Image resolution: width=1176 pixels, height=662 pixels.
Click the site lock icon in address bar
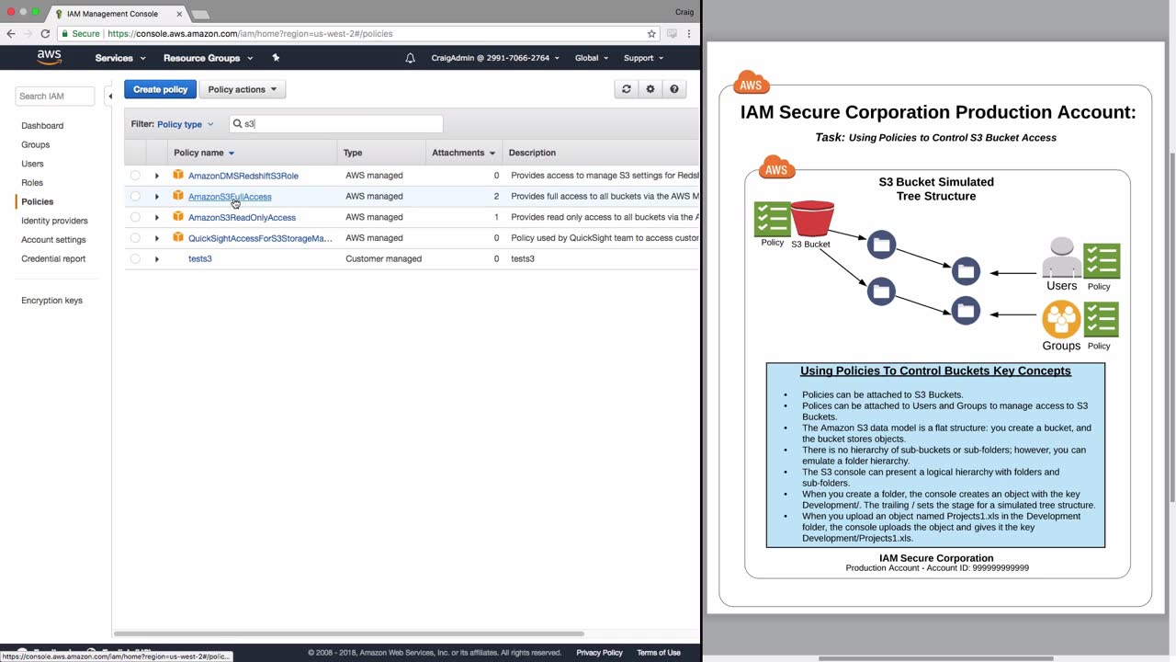(65, 33)
